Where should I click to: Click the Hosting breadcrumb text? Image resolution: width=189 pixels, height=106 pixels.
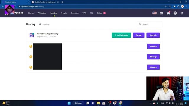[x=46, y=24]
